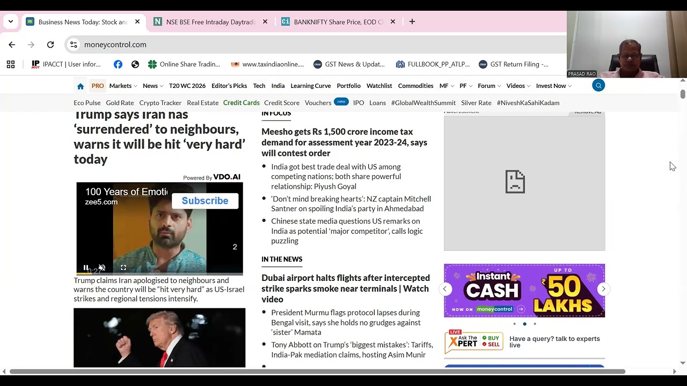
Task: Open the Portfolio page
Action: coord(349,86)
